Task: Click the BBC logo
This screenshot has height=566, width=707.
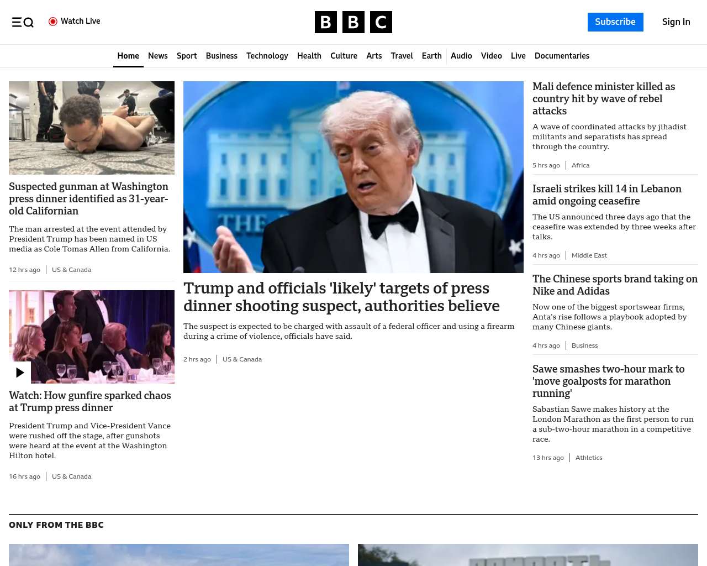Action: pos(353,22)
